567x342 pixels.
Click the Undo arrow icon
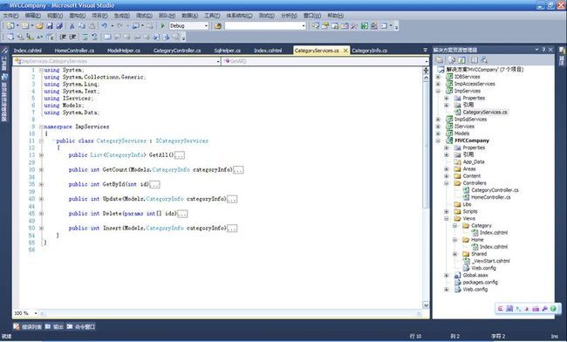pyautogui.click(x=104, y=26)
